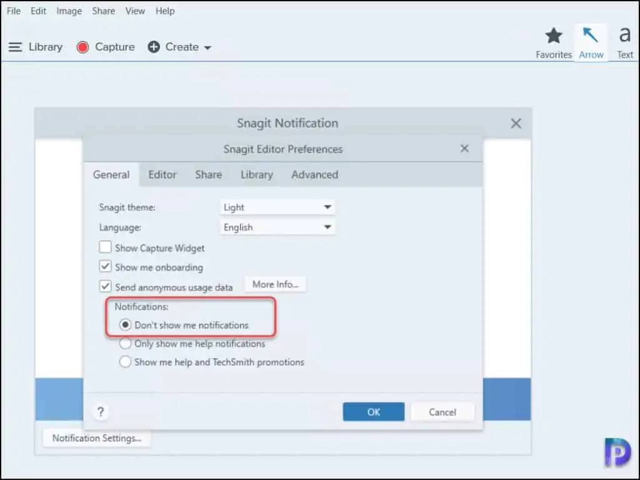Close the Snagit Notification window

(x=516, y=123)
